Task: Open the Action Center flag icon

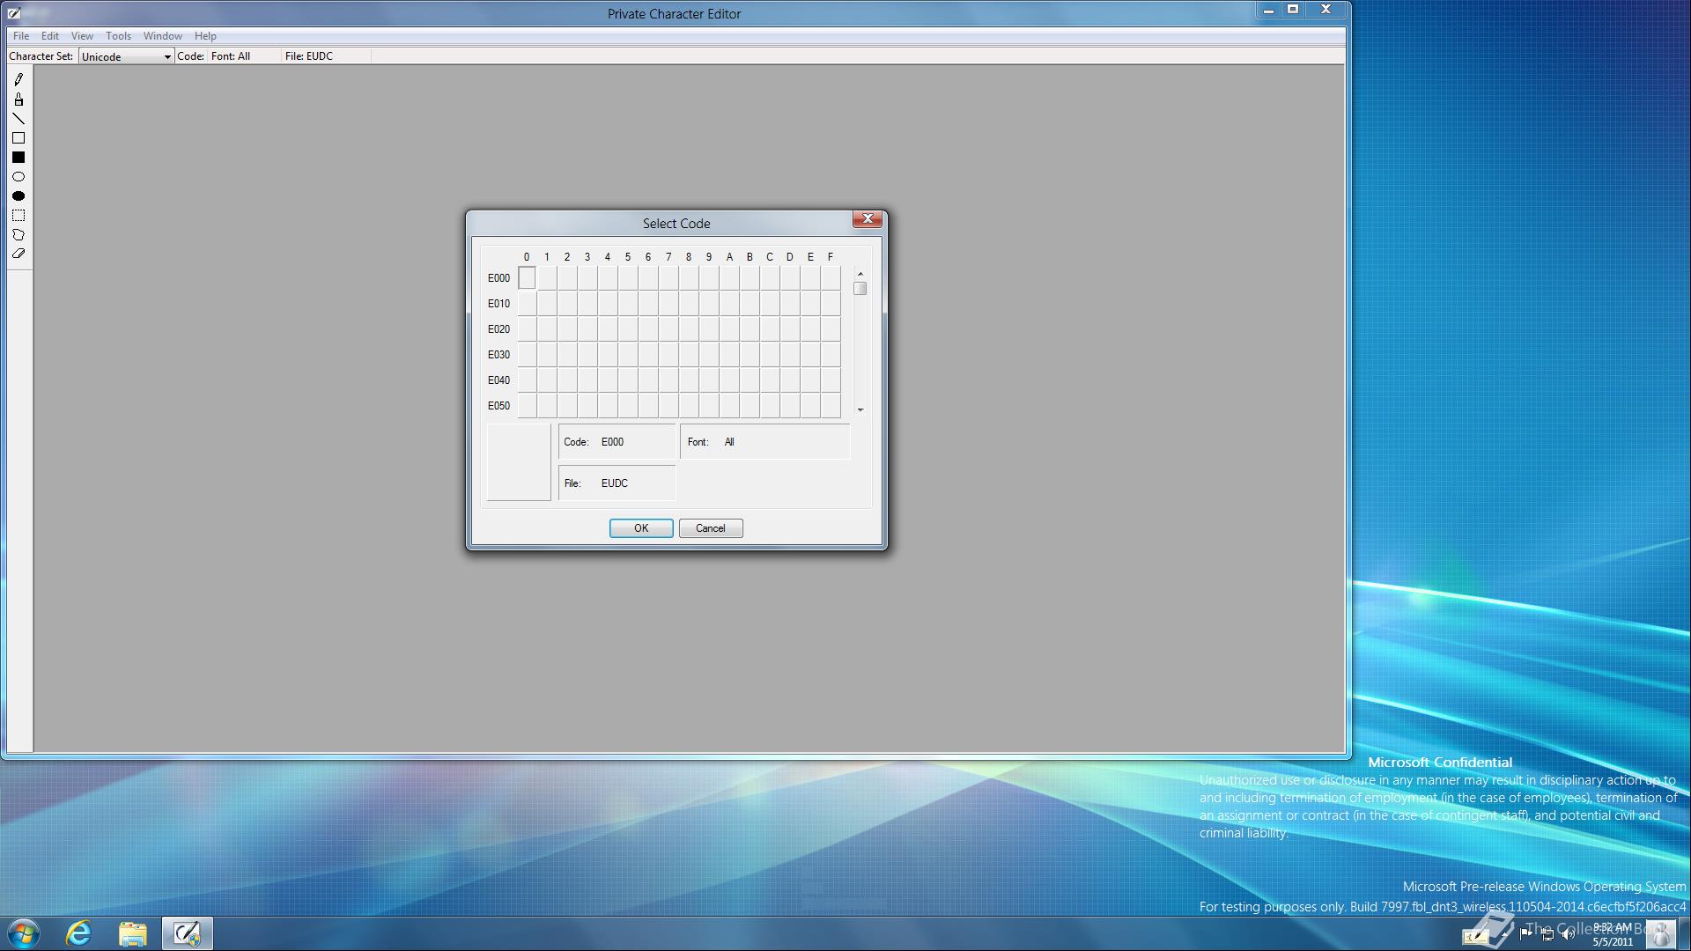Action: click(1526, 933)
